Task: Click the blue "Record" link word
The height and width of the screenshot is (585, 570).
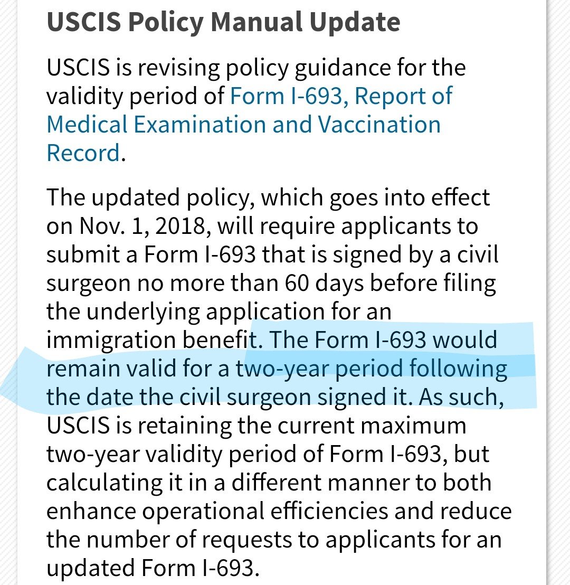Action: 83,153
